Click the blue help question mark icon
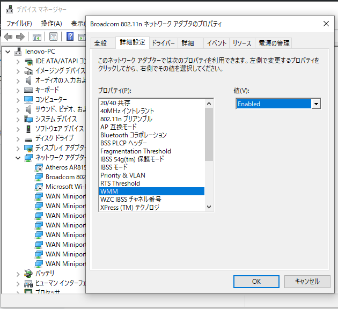The width and height of the screenshot is (338, 309). [x=70, y=36]
